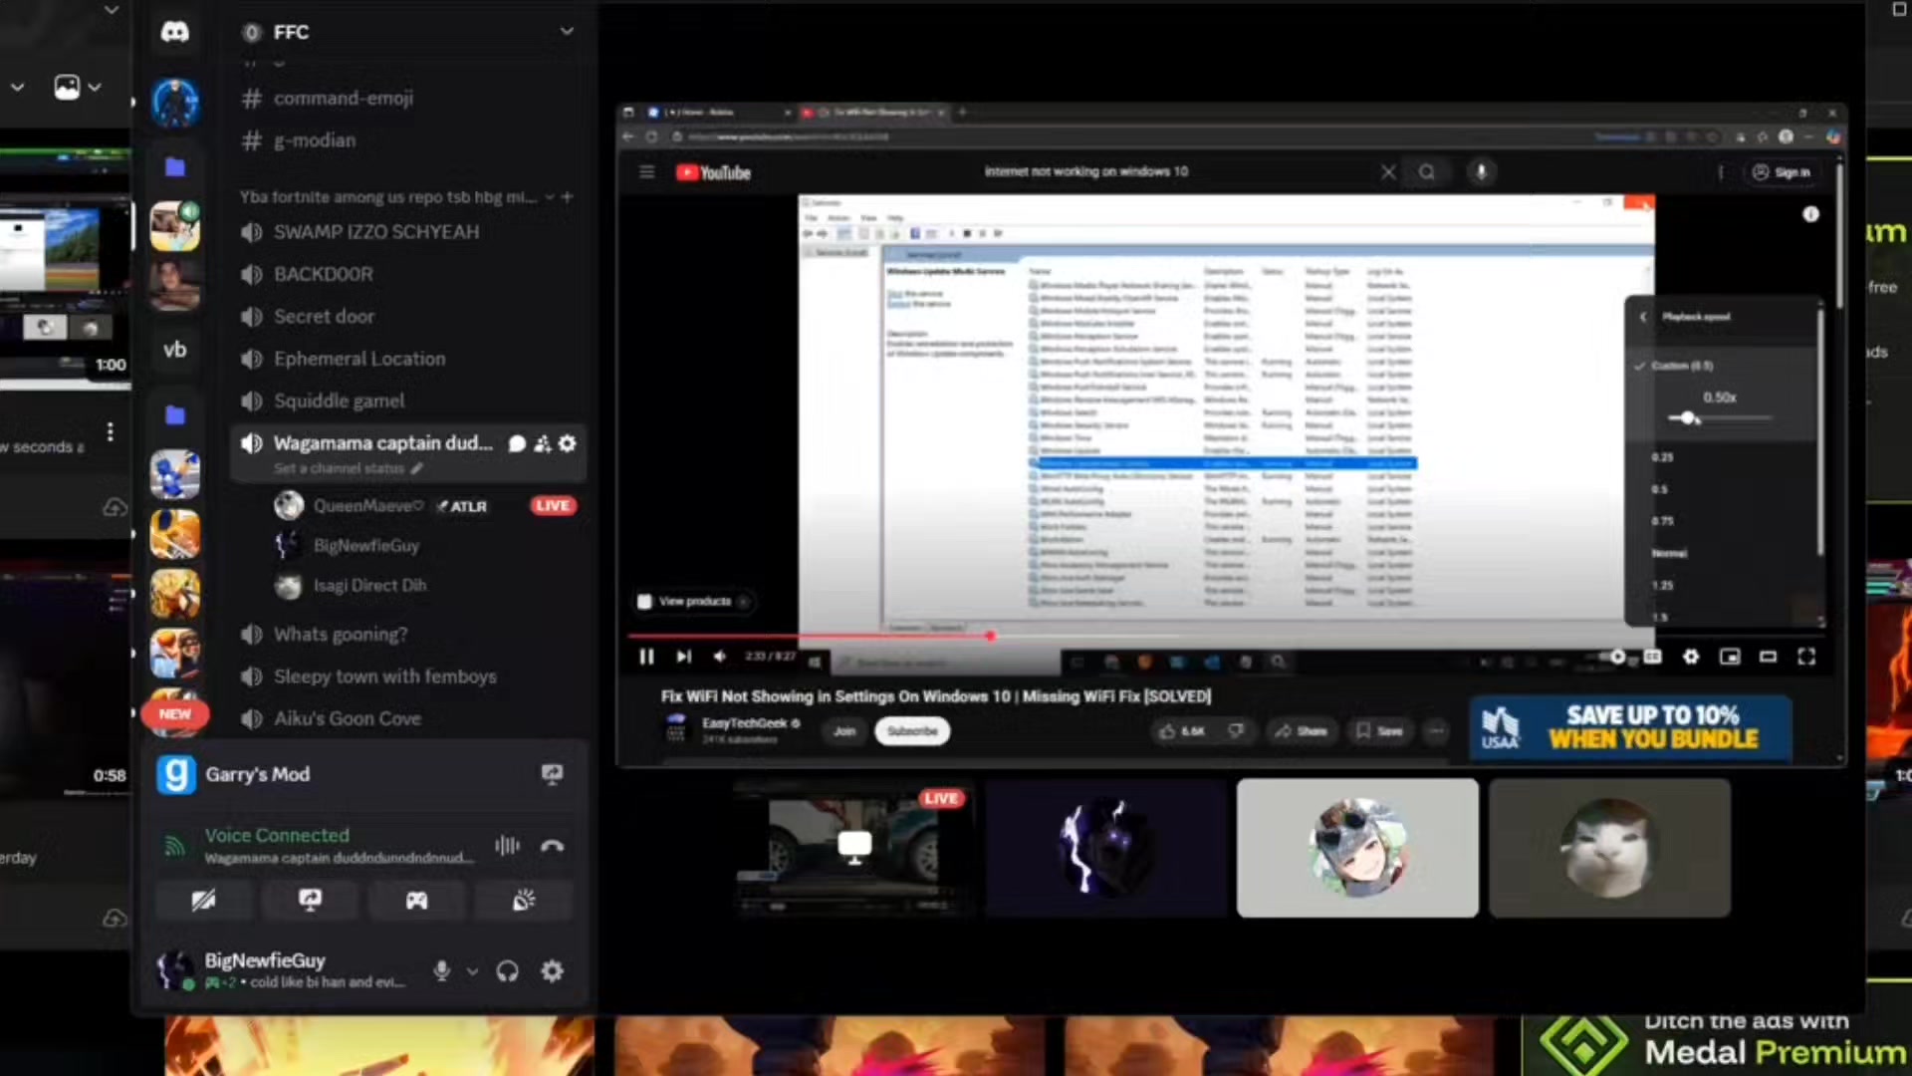This screenshot has height=1076, width=1912.
Task: Open microphone input device options chevron
Action: click(472, 970)
